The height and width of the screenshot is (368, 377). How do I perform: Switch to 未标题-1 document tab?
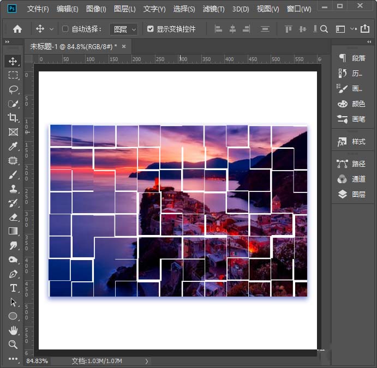point(74,46)
